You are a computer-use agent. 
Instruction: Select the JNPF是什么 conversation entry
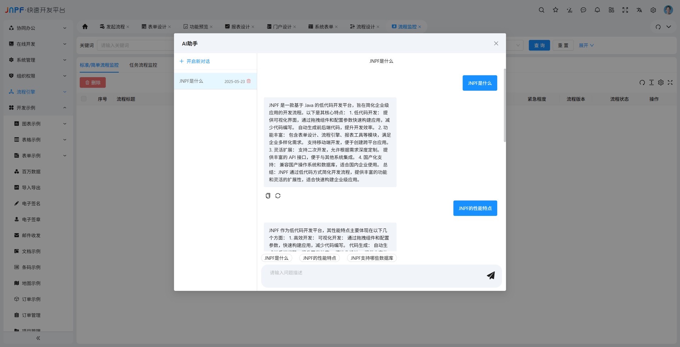215,81
